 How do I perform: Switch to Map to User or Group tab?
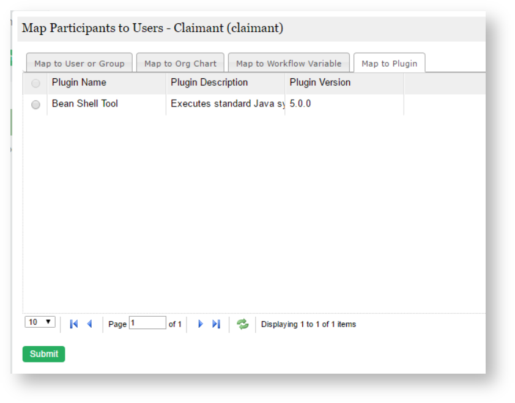(x=80, y=64)
